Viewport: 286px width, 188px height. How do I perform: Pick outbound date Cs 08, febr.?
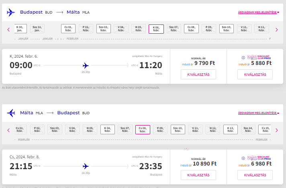click(191, 28)
